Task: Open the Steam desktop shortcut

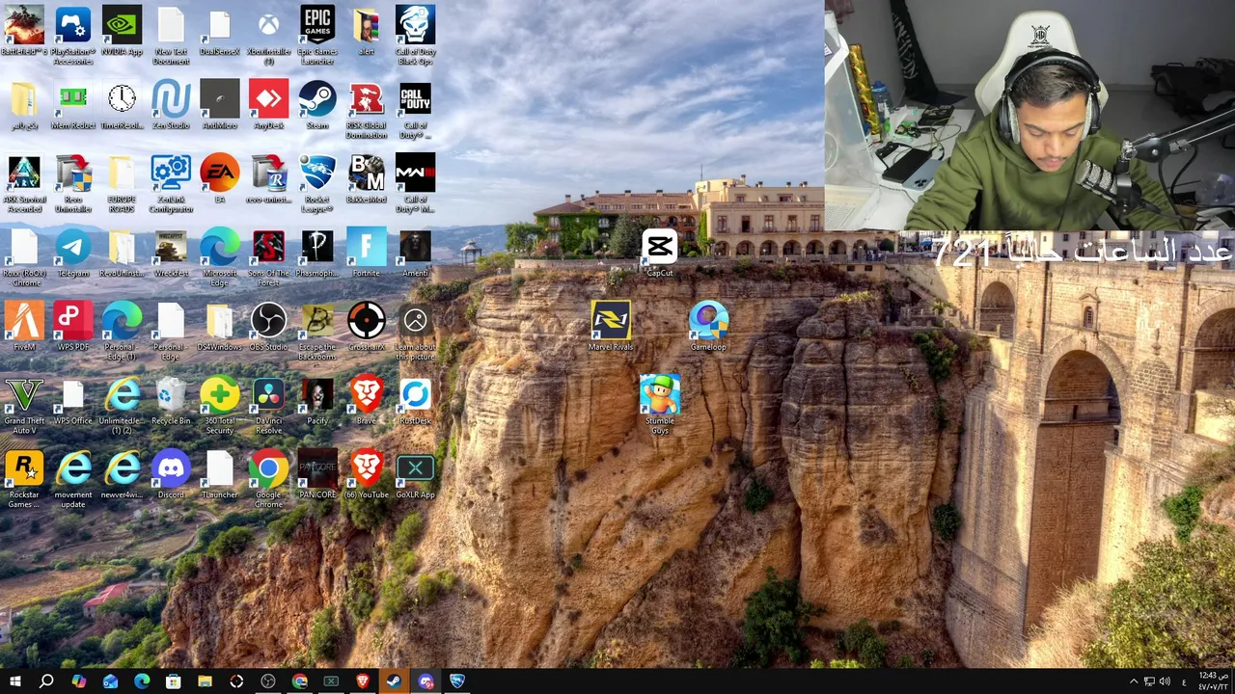Action: (317, 106)
